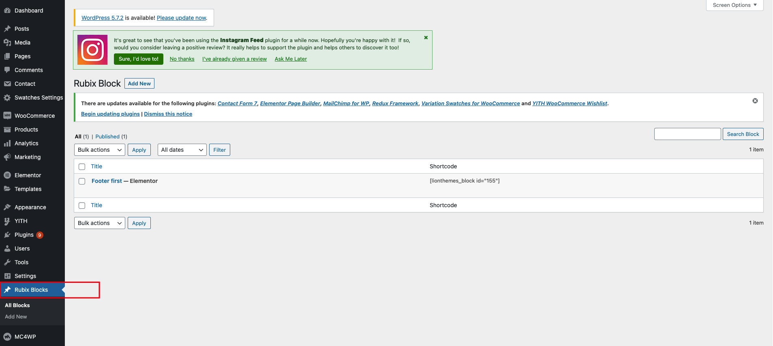This screenshot has width=773, height=346.
Task: Click the Media icon in sidebar
Action: [x=7, y=42]
